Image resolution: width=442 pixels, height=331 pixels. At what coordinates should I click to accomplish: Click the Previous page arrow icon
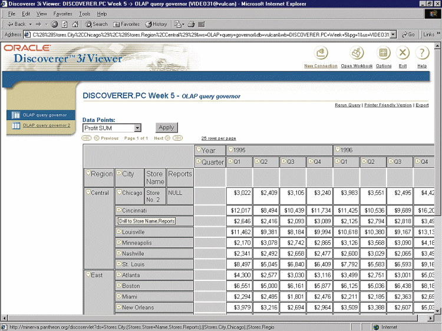click(97, 138)
